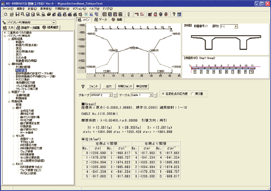Click the Save floppy disk icon

pyautogui.click(x=17, y=14)
